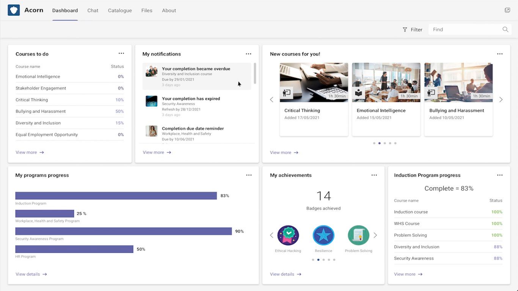Select 'Emotional Intelligence' in Courses to do
Screen dimensions: 518x291
pos(70,77)
